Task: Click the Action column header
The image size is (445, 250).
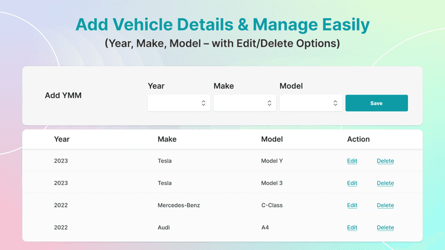Action: pyautogui.click(x=358, y=139)
